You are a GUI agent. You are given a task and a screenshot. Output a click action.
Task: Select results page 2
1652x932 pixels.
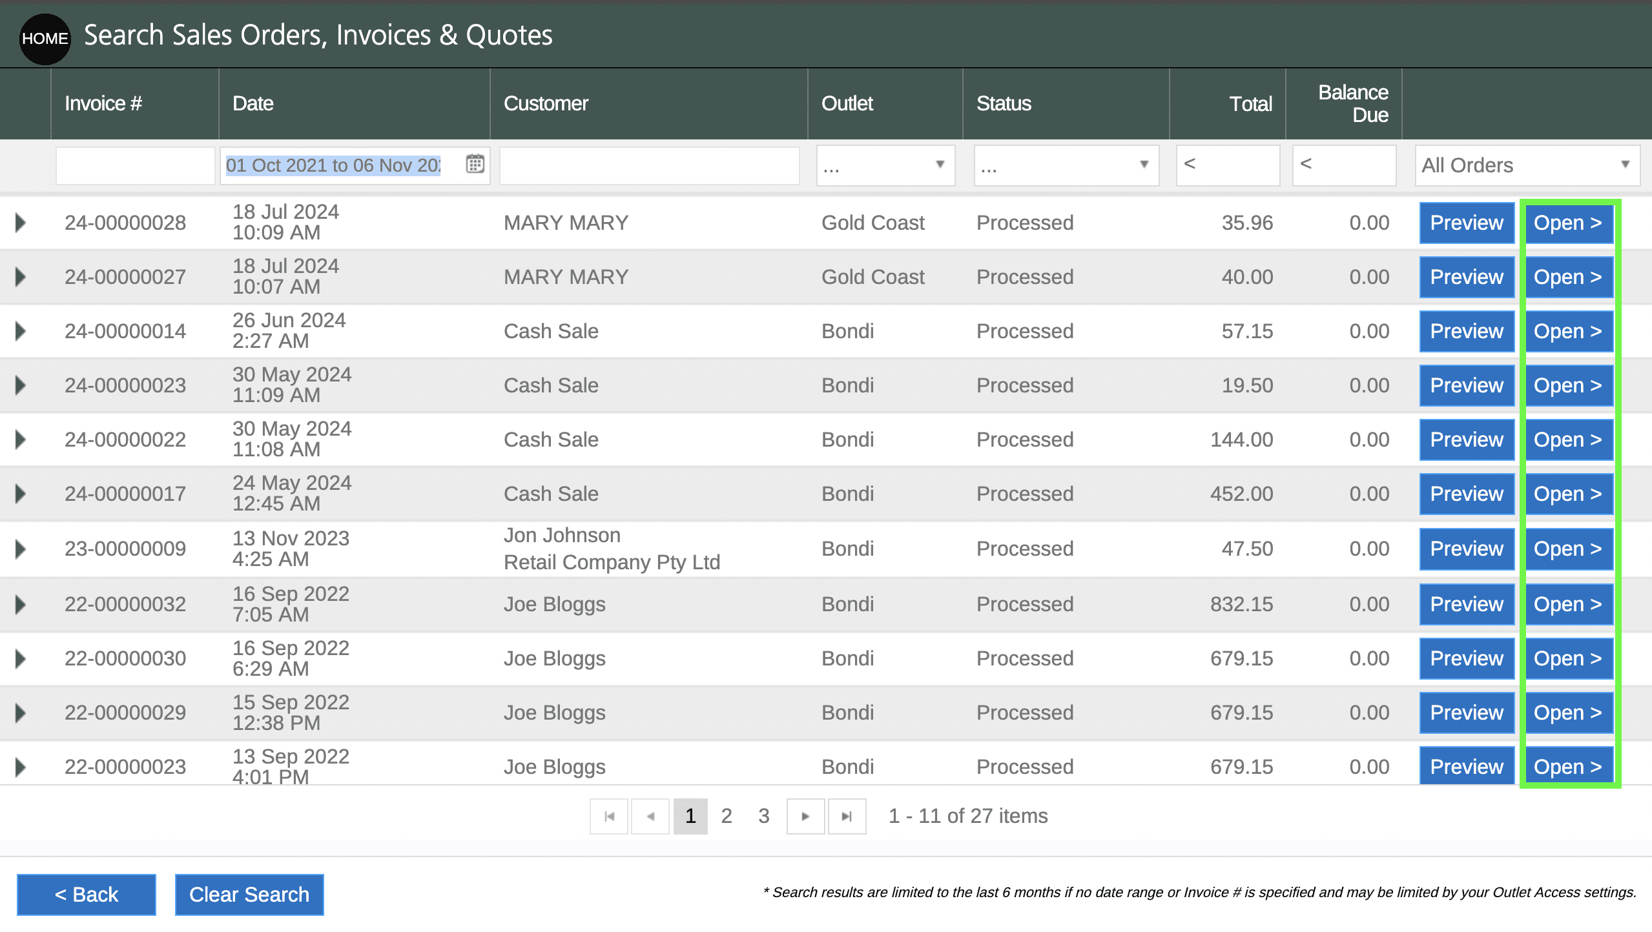point(727,816)
